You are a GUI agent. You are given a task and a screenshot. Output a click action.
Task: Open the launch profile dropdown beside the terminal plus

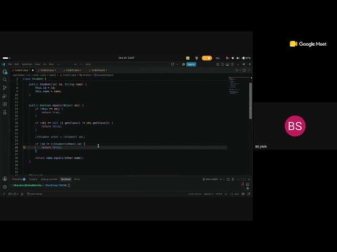coord(224,179)
